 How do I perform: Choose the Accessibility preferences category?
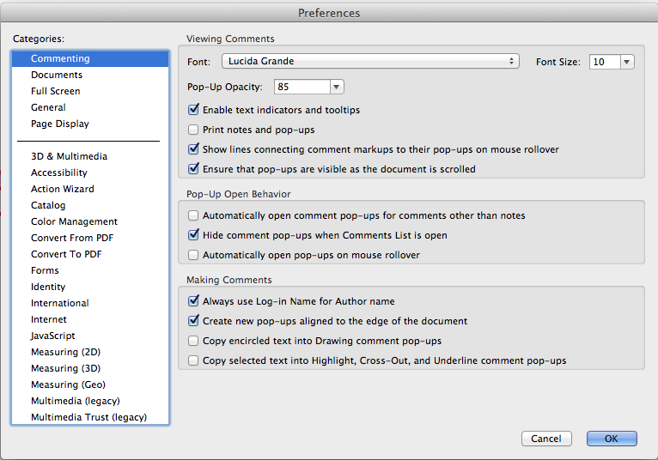[58, 172]
